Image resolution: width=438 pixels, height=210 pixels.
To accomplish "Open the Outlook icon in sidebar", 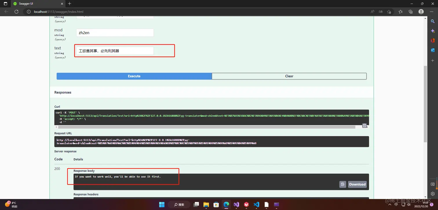I will [433, 50].
